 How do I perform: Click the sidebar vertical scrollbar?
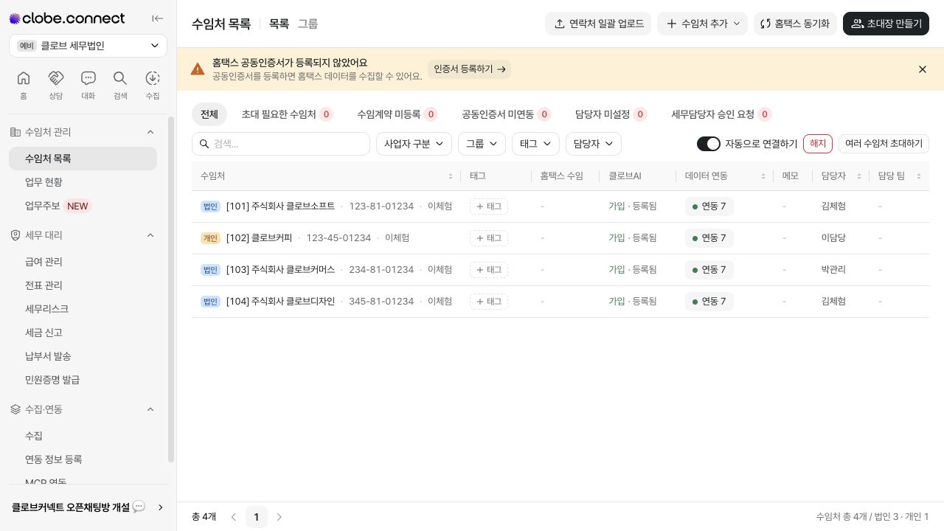pos(172,289)
